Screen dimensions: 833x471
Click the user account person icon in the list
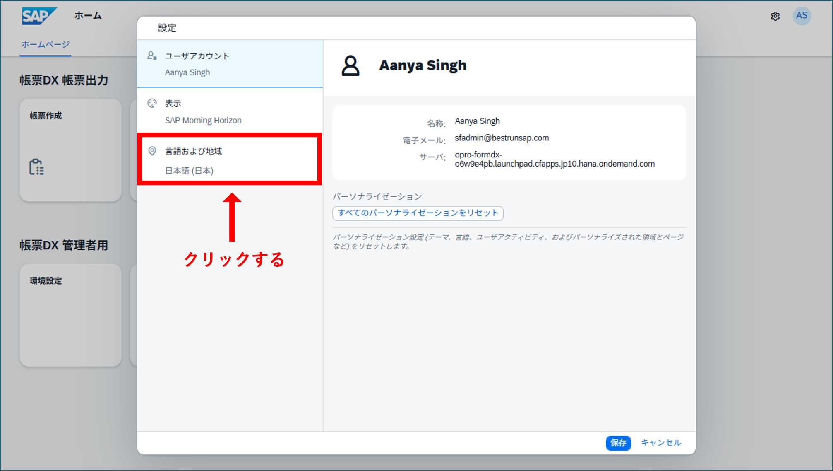[x=152, y=56]
